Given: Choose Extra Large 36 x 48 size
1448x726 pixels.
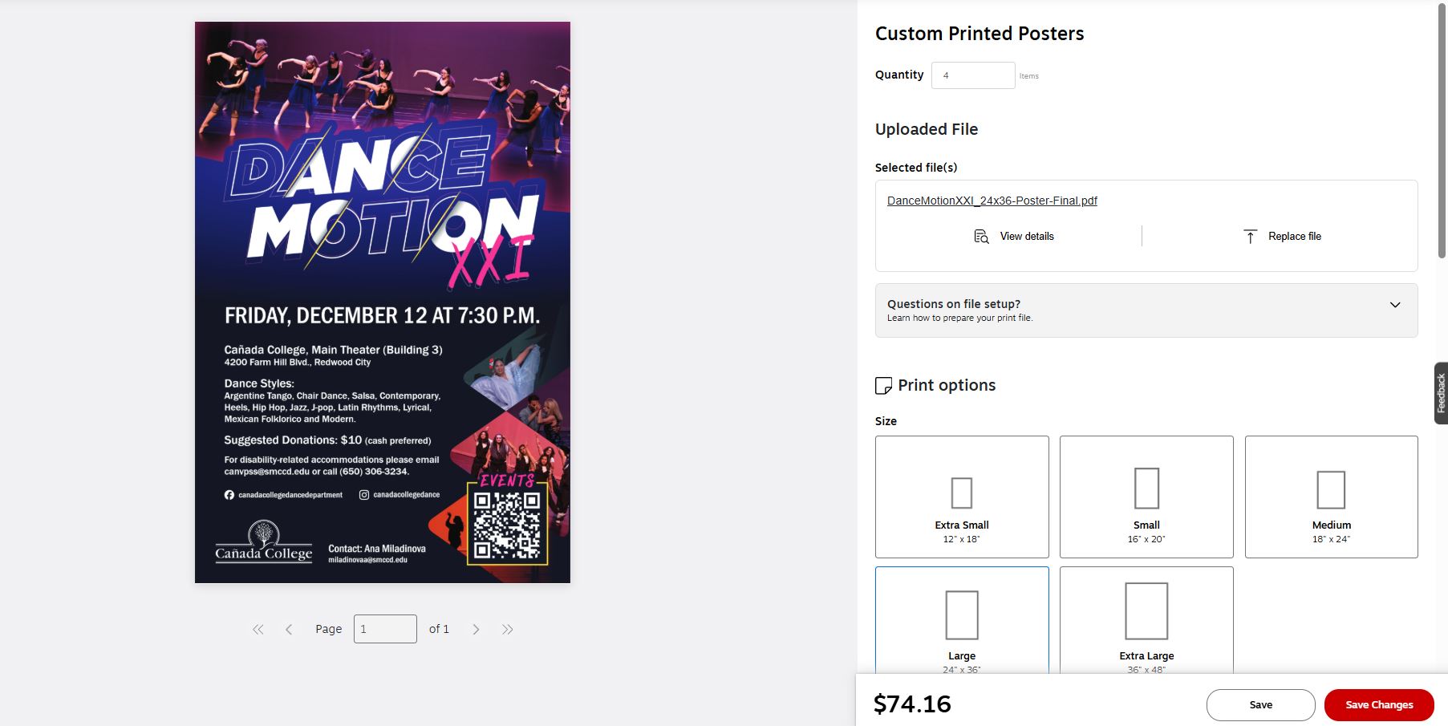Looking at the screenshot, I should 1146,620.
